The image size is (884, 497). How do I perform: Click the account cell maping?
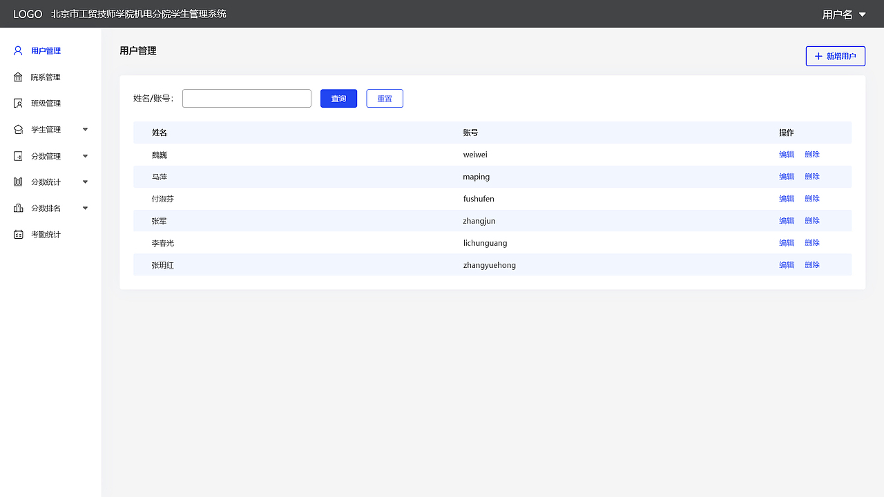tap(477, 177)
